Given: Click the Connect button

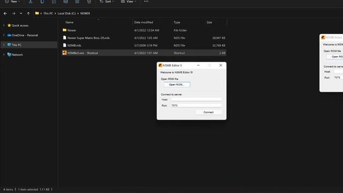Looking at the screenshot, I should tap(208, 112).
